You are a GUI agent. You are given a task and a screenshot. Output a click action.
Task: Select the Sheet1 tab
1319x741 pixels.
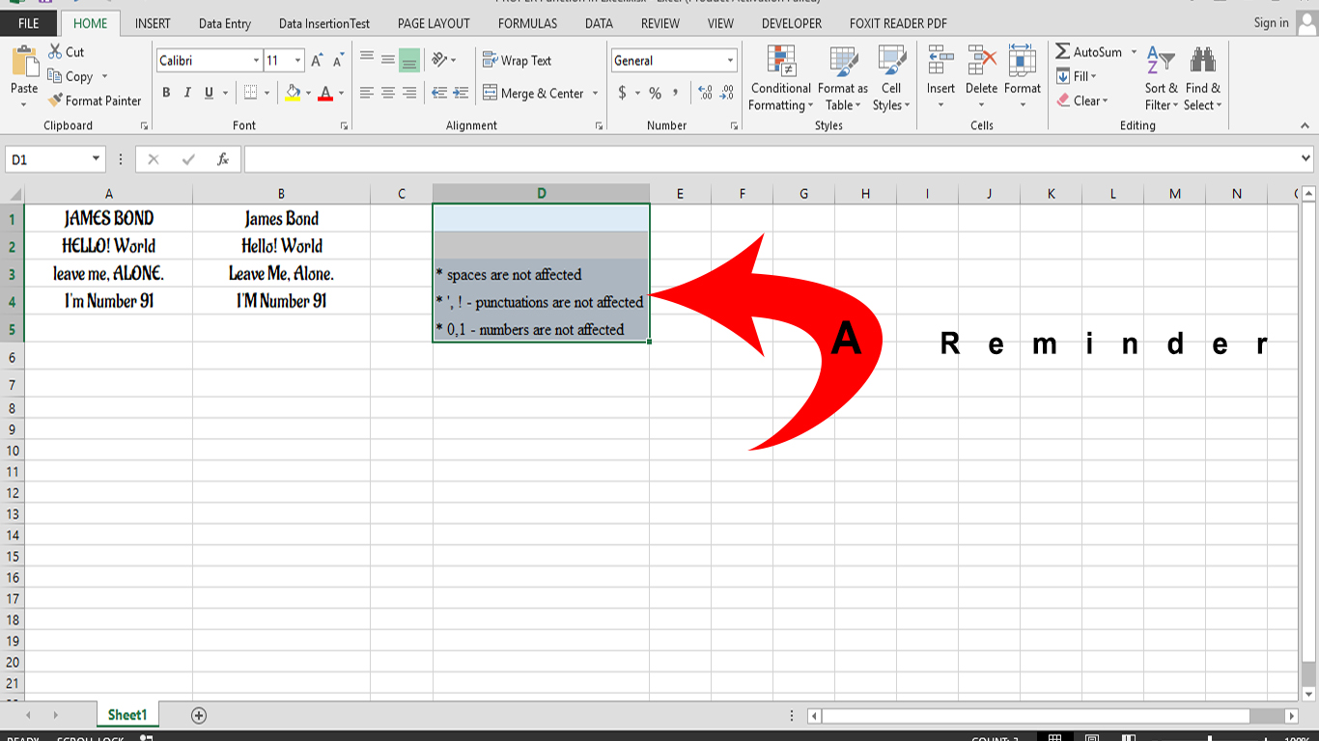[x=127, y=715]
